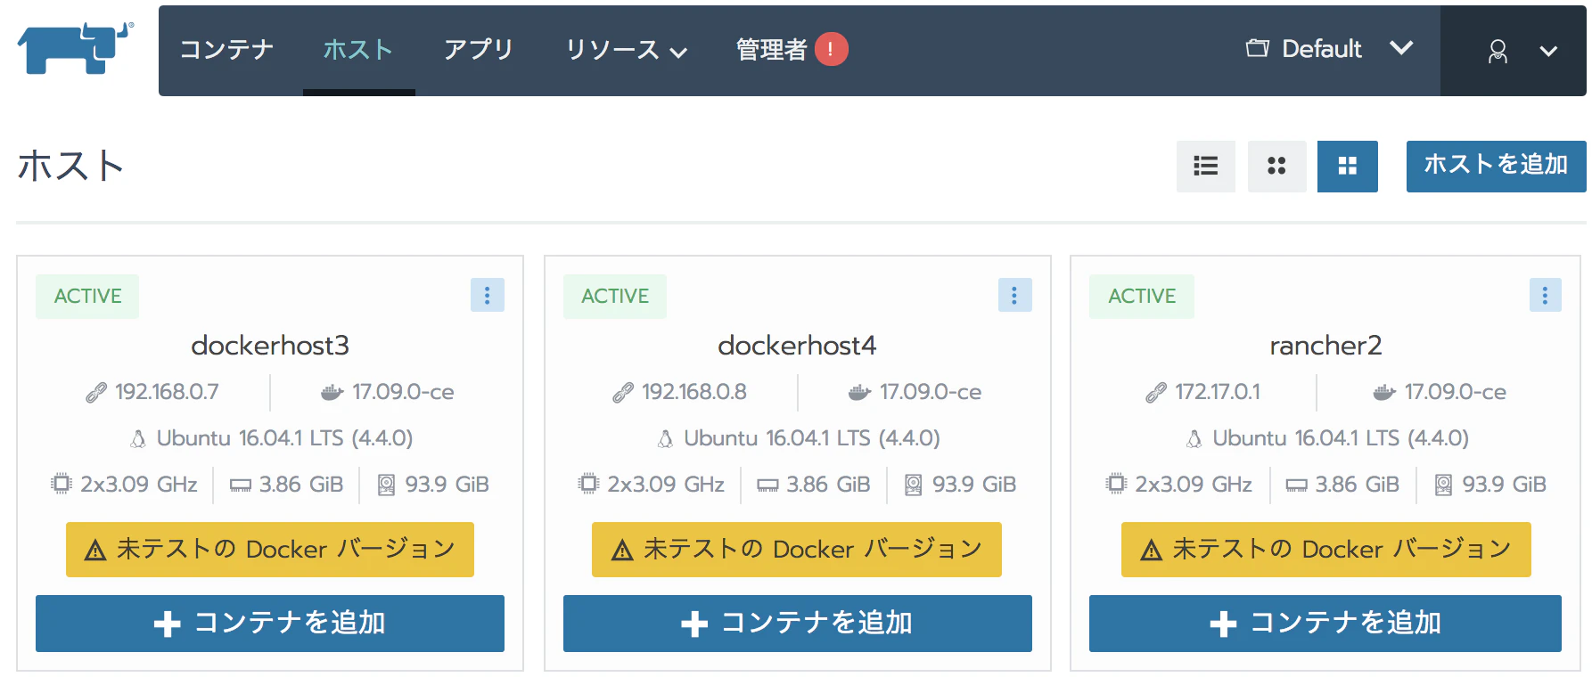Click 93.9 GiB disk value on rancher2
1592x677 pixels.
[1504, 485]
